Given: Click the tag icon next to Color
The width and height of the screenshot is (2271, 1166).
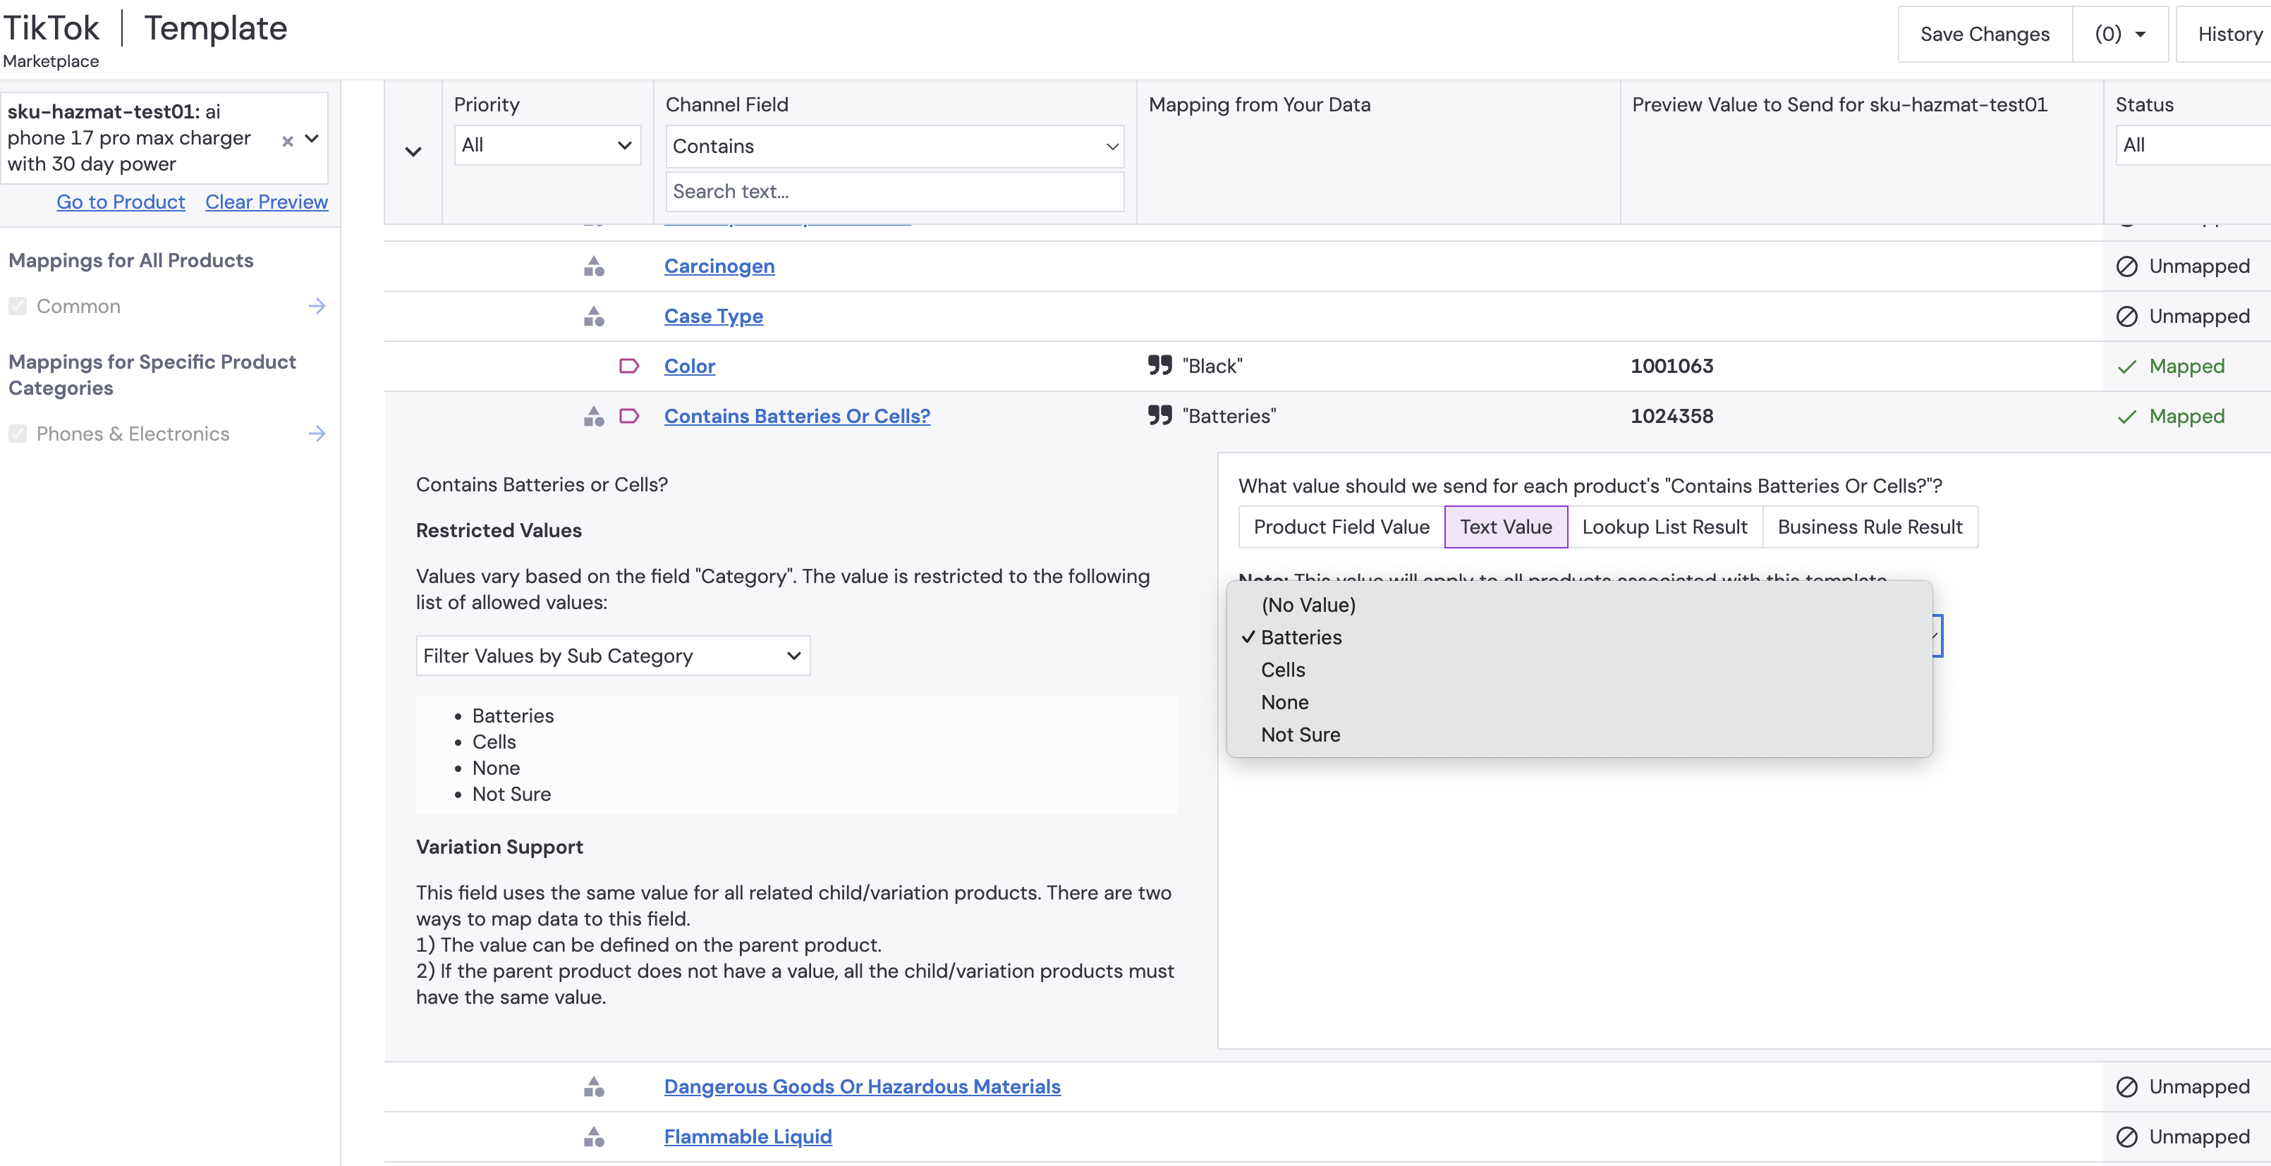Looking at the screenshot, I should click(x=628, y=366).
